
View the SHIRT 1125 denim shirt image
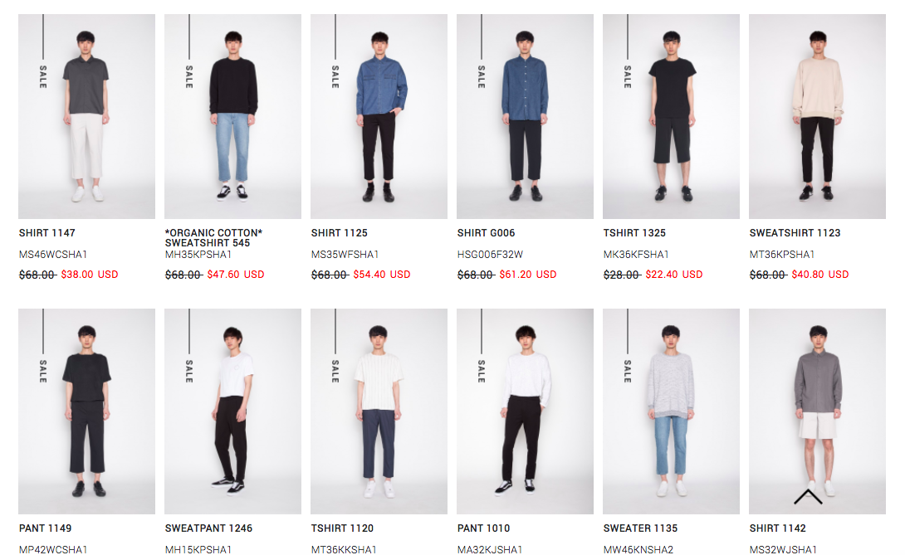pyautogui.click(x=379, y=116)
